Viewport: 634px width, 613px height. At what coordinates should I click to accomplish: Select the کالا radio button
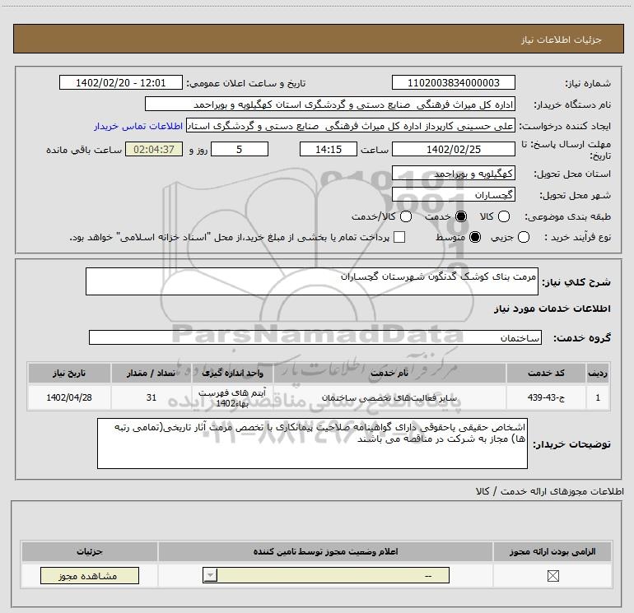click(x=503, y=216)
